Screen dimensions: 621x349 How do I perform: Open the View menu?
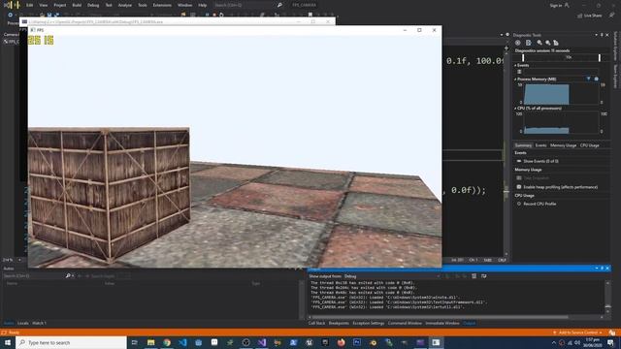[x=43, y=5]
